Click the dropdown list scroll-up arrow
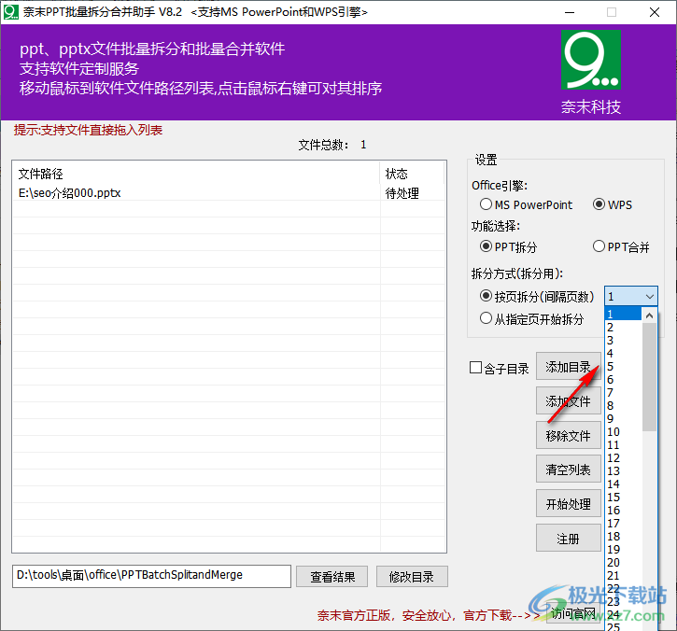 pyautogui.click(x=649, y=315)
